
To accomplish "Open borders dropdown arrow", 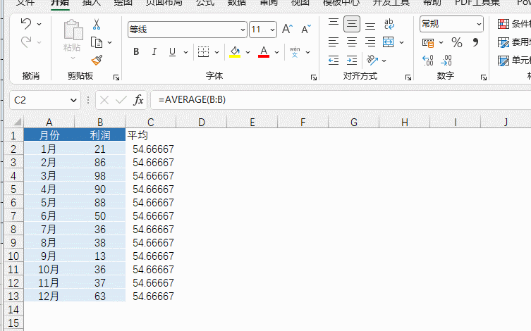I will (x=216, y=52).
